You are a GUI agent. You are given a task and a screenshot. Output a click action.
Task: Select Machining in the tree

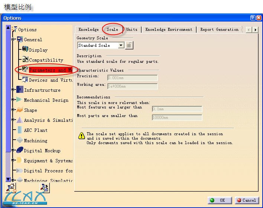coord(36,140)
